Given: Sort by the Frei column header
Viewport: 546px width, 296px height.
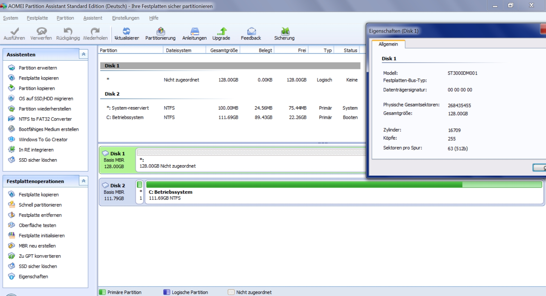Looking at the screenshot, I should click(291, 50).
